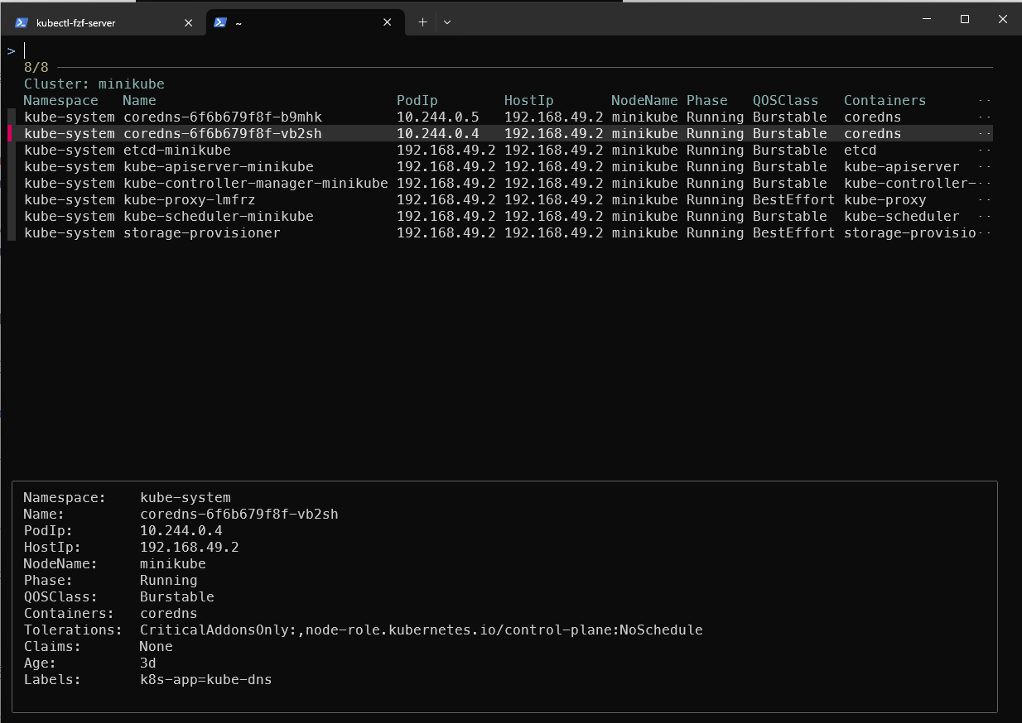Image resolution: width=1022 pixels, height=723 pixels.
Task: Select the ~ PowerShell tab
Action: tap(304, 22)
